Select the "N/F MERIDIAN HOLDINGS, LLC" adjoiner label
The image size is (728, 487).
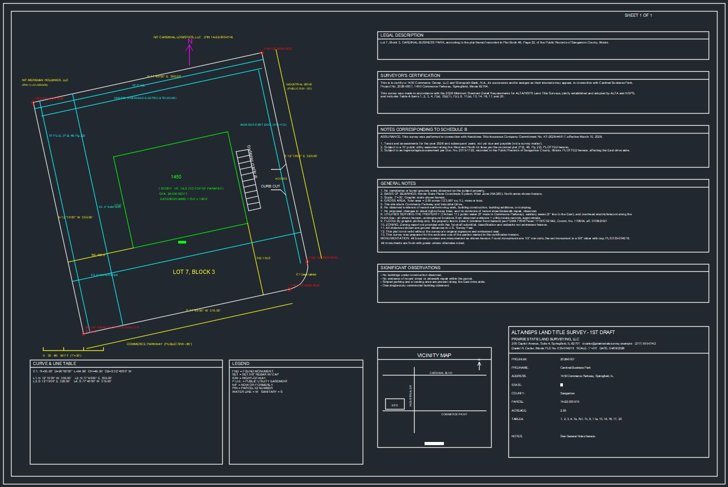point(45,80)
